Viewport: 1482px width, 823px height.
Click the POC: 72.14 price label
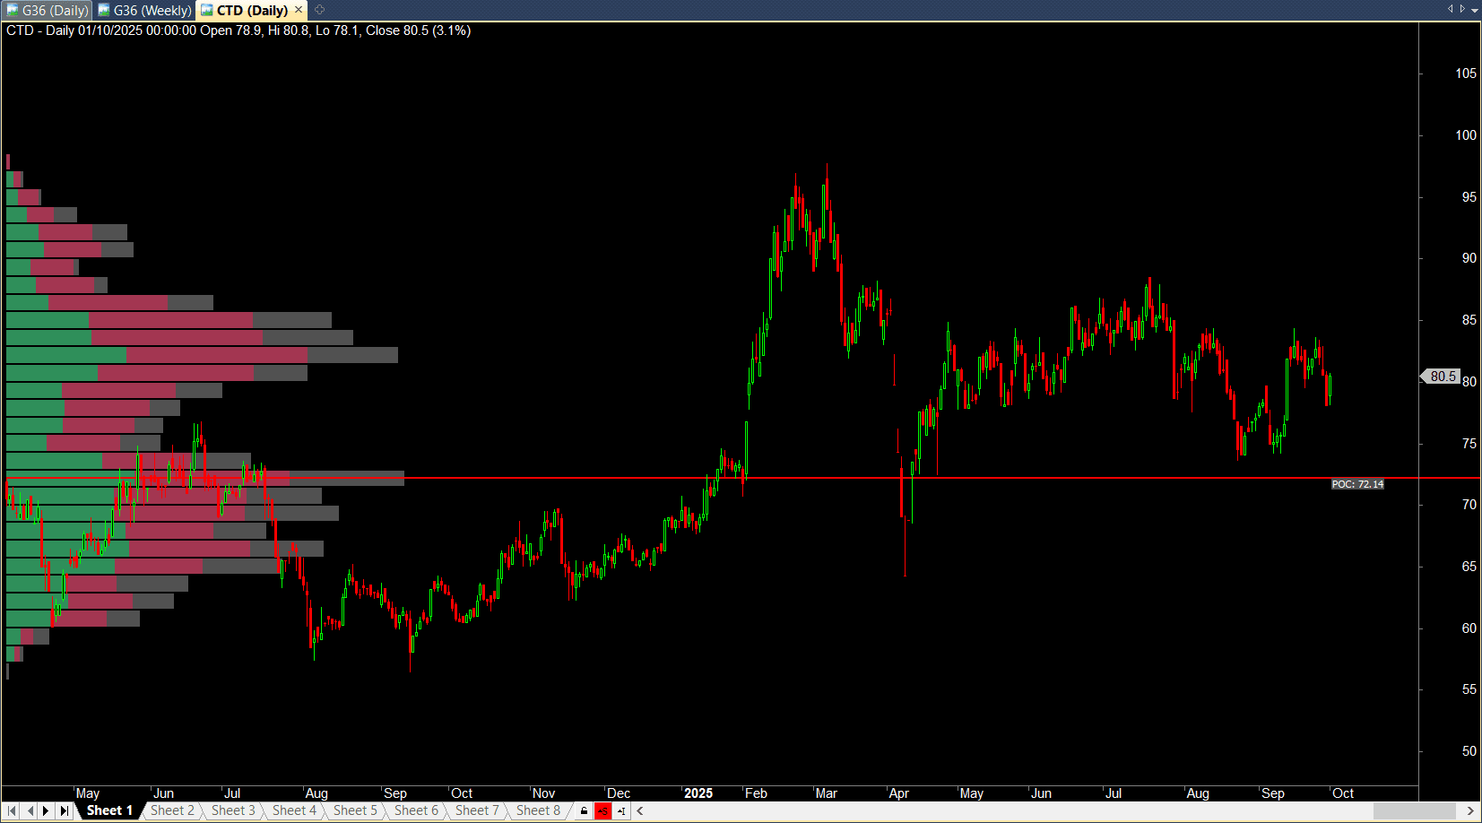[1357, 484]
